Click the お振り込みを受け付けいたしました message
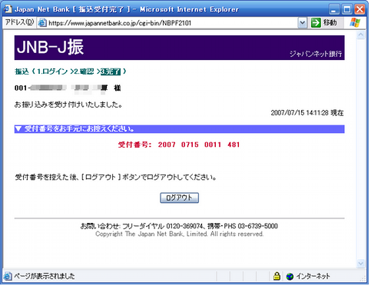This screenshot has height=286, width=371. pos(68,105)
